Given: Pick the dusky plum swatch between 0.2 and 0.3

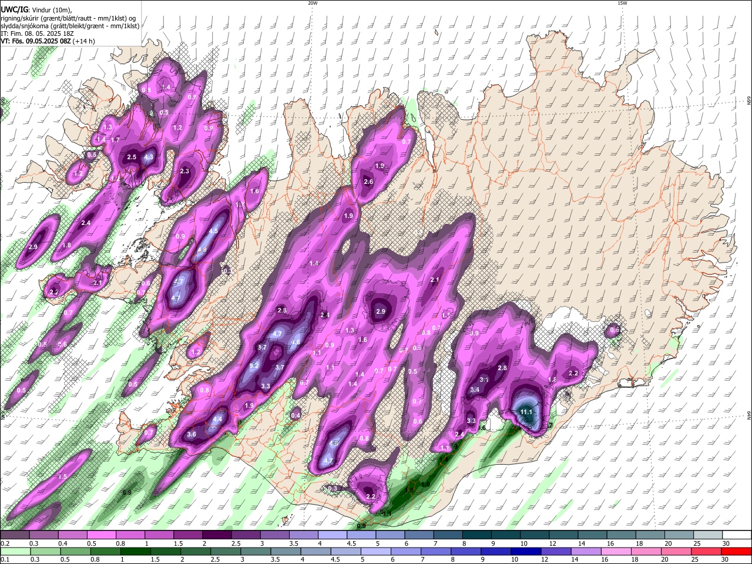Looking at the screenshot, I should [15, 535].
